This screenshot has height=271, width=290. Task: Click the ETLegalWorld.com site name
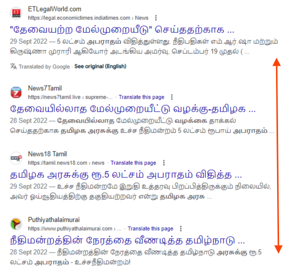click(x=54, y=9)
